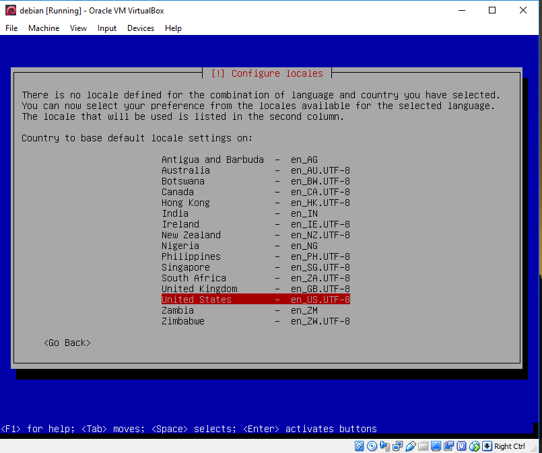
Task: Pick Ireland en_IE.UTF-8 locale
Action: 256,224
